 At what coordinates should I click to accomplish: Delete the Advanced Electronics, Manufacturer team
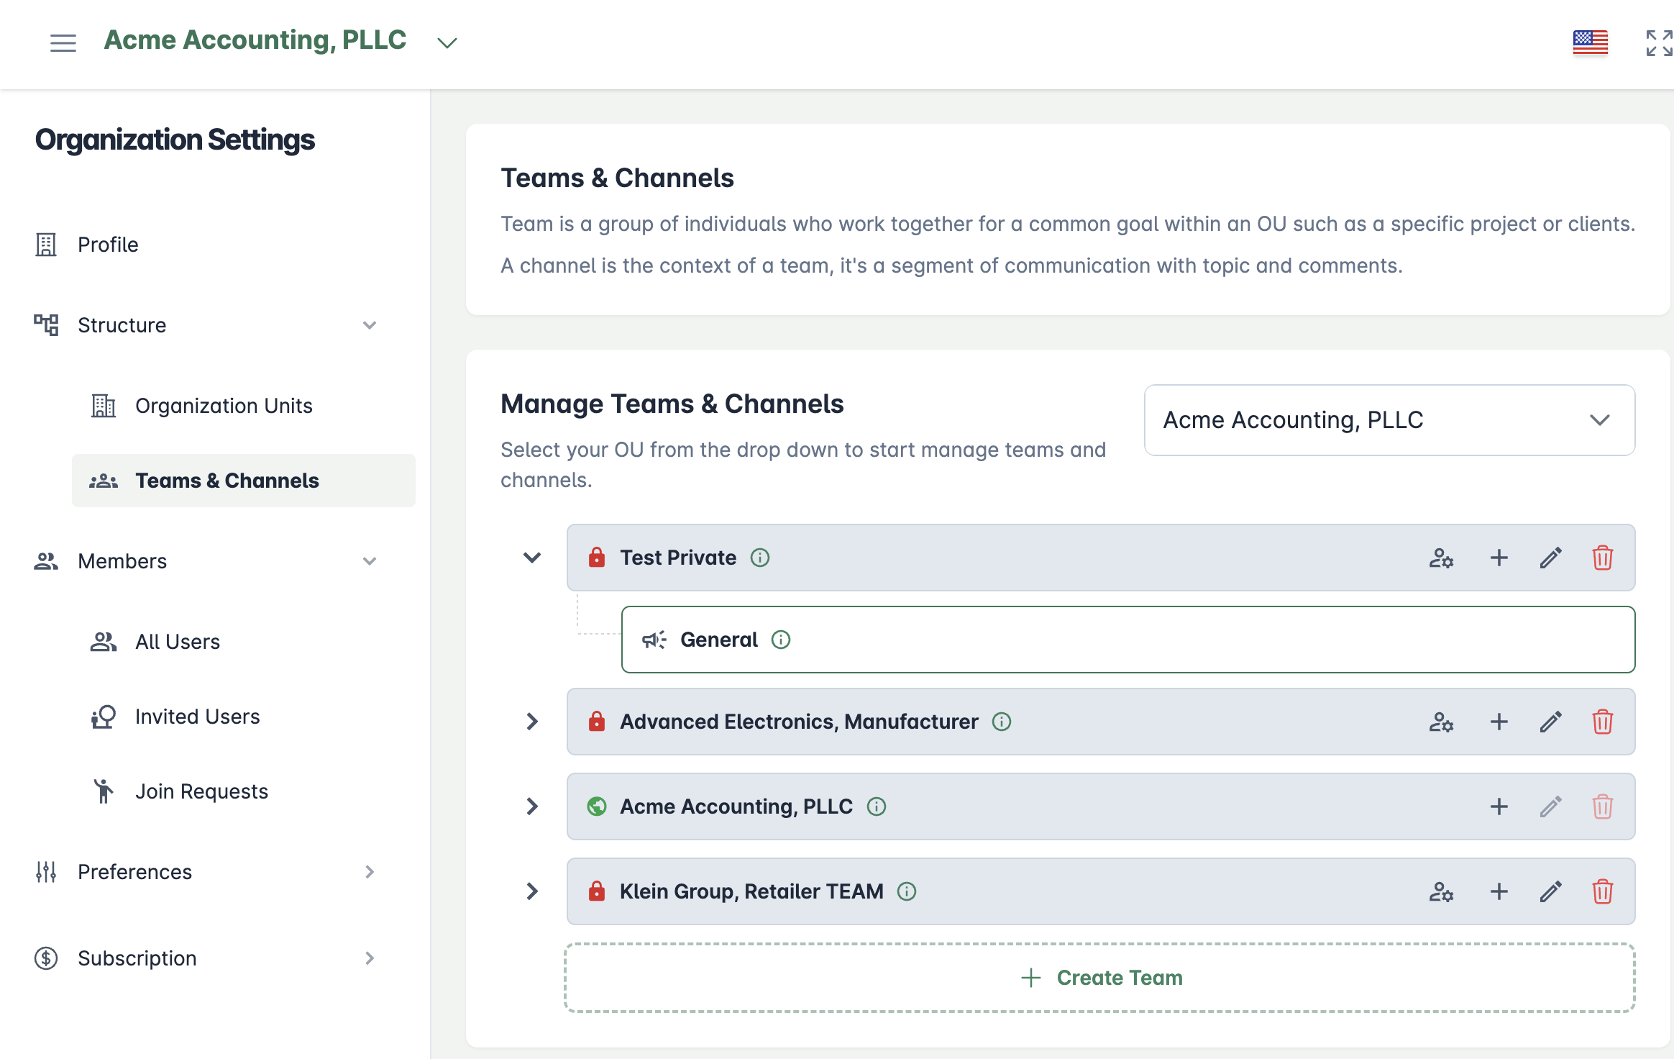pyautogui.click(x=1602, y=722)
